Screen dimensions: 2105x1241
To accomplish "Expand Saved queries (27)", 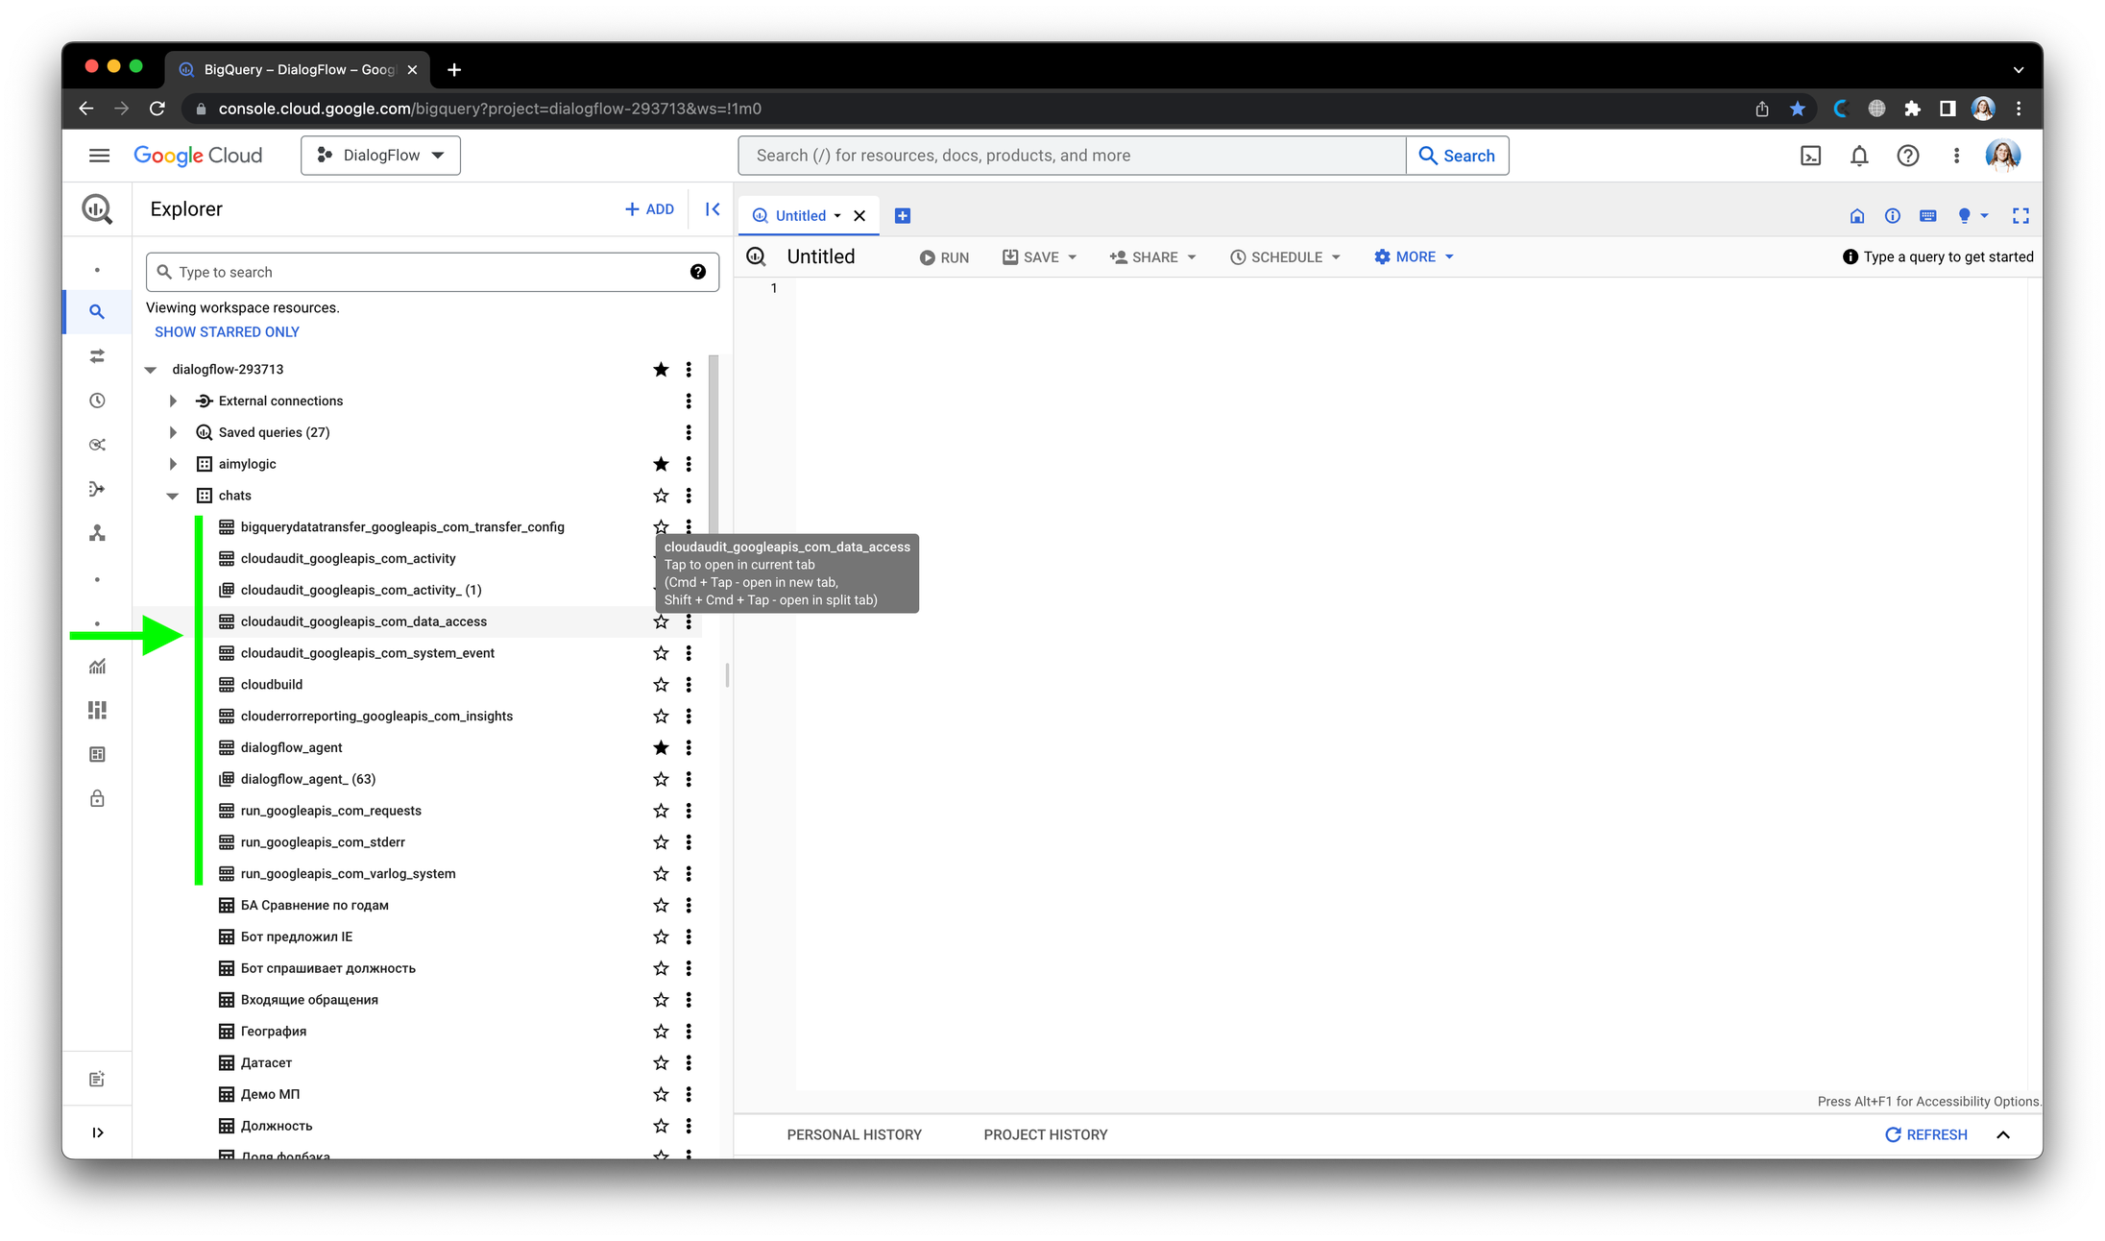I will click(173, 432).
